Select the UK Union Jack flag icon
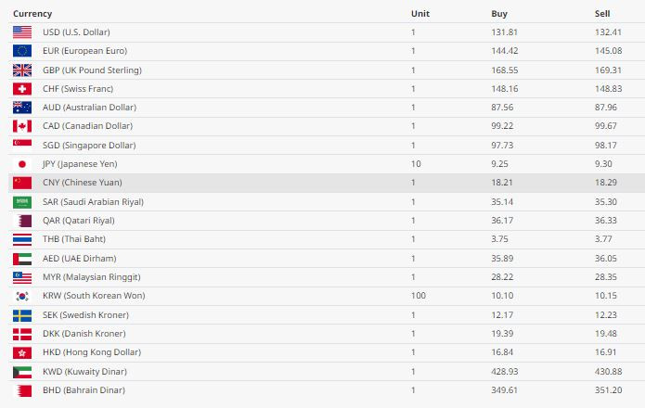 [x=22, y=70]
